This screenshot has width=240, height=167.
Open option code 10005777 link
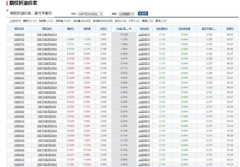19,102
